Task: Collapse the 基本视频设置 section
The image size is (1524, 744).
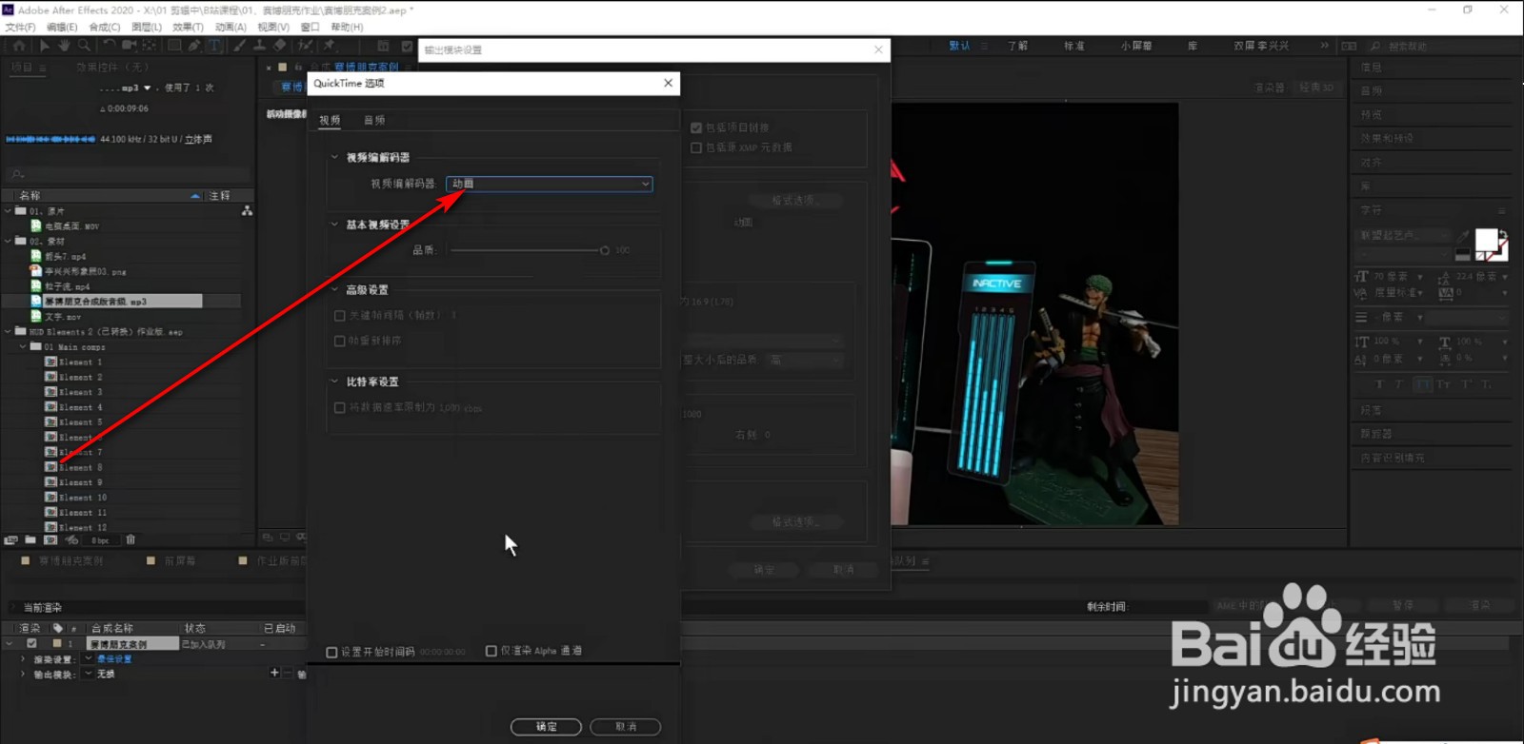Action: [334, 225]
